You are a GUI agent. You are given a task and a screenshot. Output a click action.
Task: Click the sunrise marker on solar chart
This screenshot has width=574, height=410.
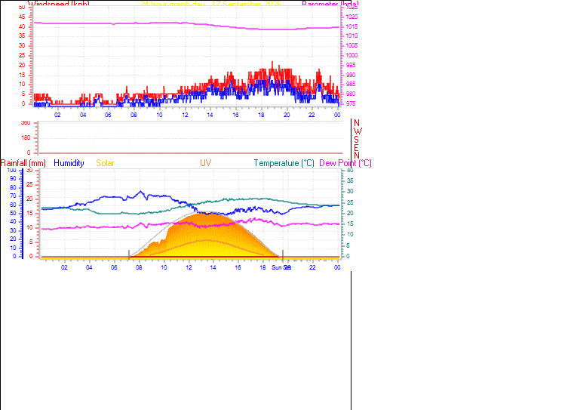point(129,254)
